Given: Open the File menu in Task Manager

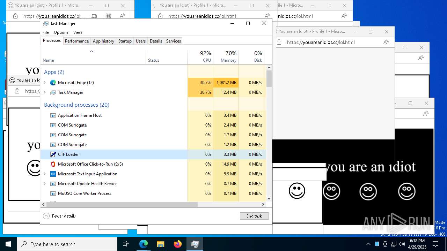Looking at the screenshot, I should tap(46, 32).
